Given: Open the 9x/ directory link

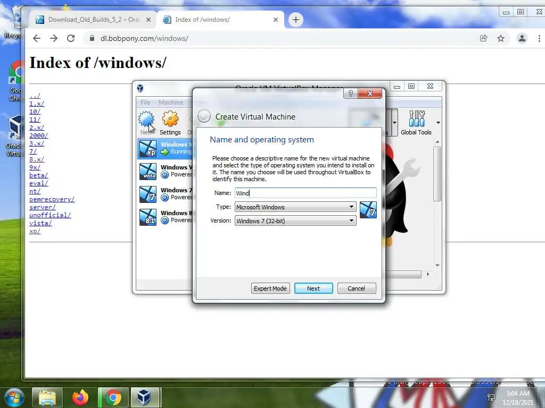Looking at the screenshot, I should [35, 167].
